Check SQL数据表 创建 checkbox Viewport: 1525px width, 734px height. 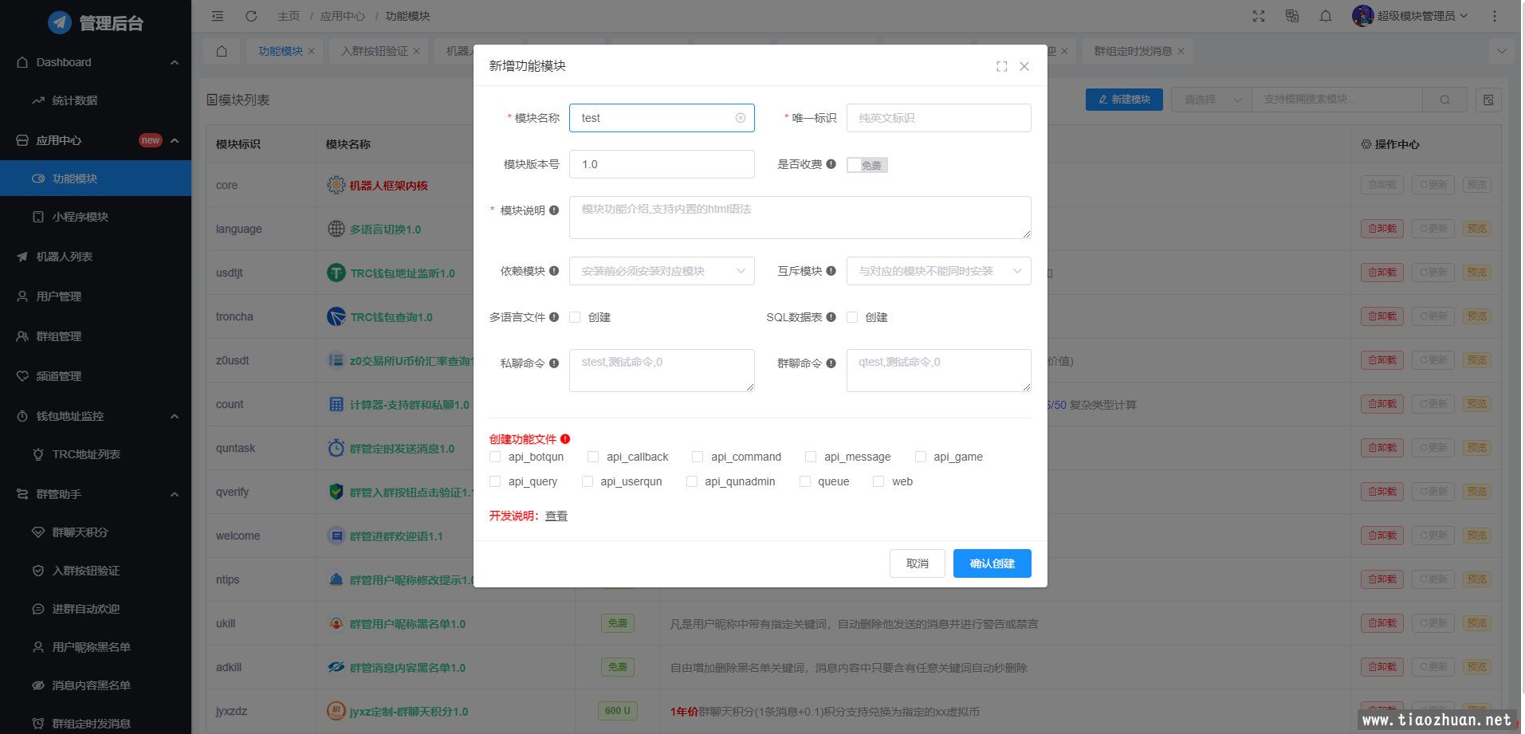tap(852, 317)
